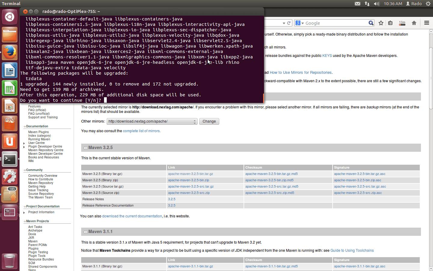Image resolution: width=433 pixels, height=271 pixels.
Task: Go to Firefox home page icon
Action: (414, 23)
